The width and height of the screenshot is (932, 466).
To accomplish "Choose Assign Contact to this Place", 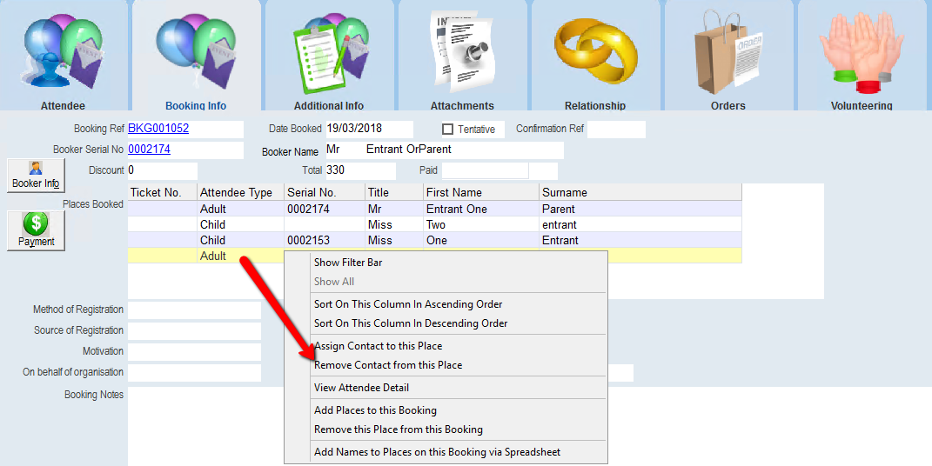I will point(378,346).
